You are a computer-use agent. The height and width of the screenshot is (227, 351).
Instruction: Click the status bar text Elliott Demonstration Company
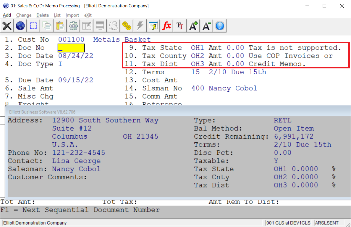coord(35,223)
